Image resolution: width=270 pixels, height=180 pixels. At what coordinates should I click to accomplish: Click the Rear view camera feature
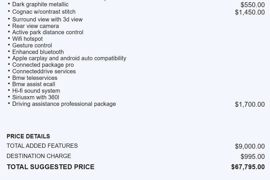tap(35, 26)
